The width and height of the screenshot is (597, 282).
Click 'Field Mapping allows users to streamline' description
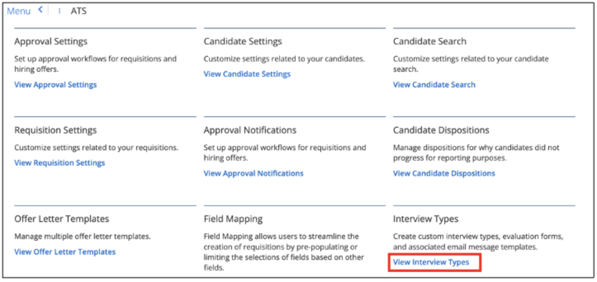[x=284, y=252]
